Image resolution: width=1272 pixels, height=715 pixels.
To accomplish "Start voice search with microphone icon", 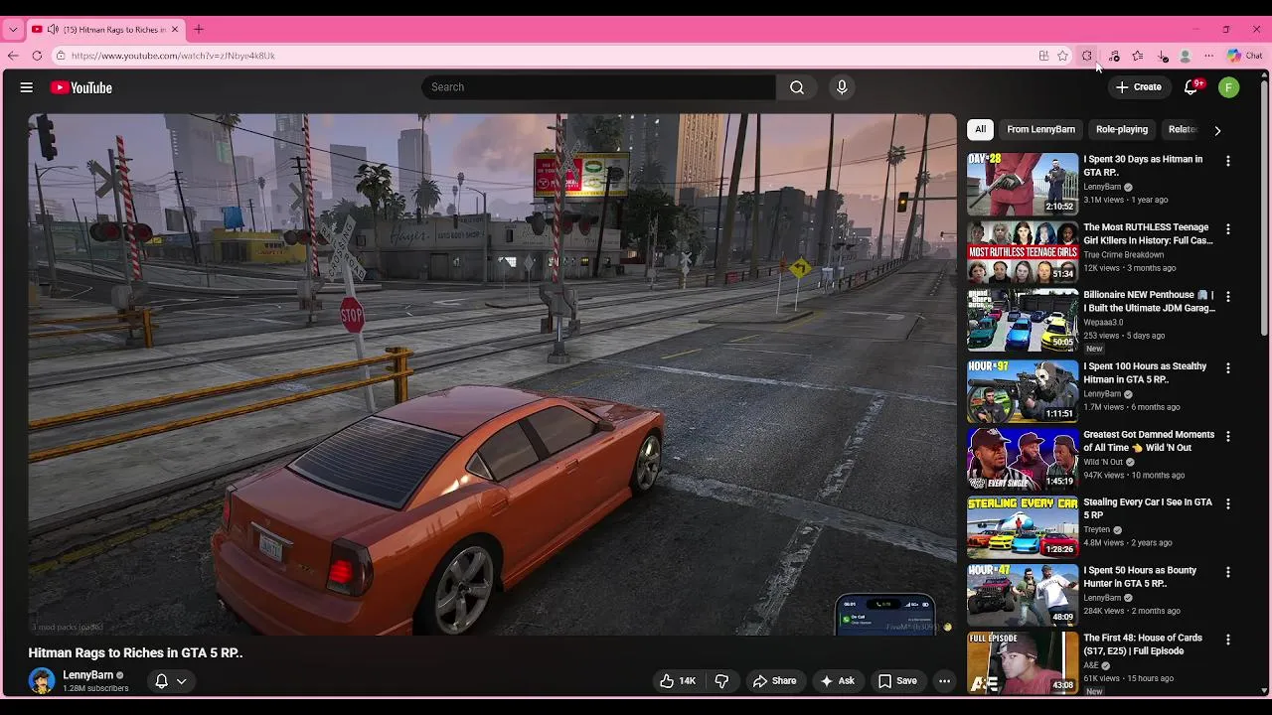I will click(842, 87).
